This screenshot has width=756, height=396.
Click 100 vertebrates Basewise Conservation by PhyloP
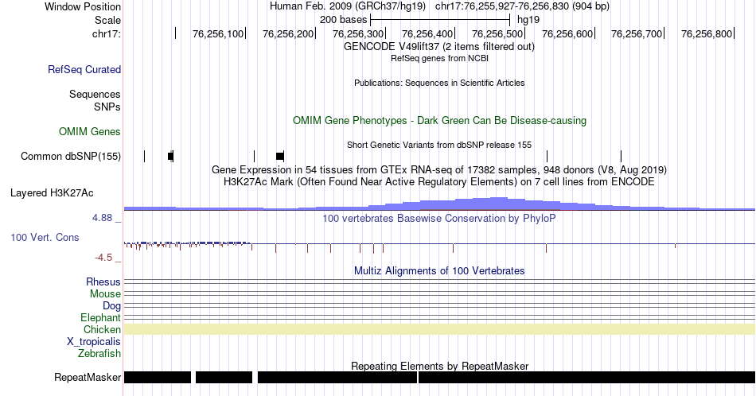pos(439,218)
